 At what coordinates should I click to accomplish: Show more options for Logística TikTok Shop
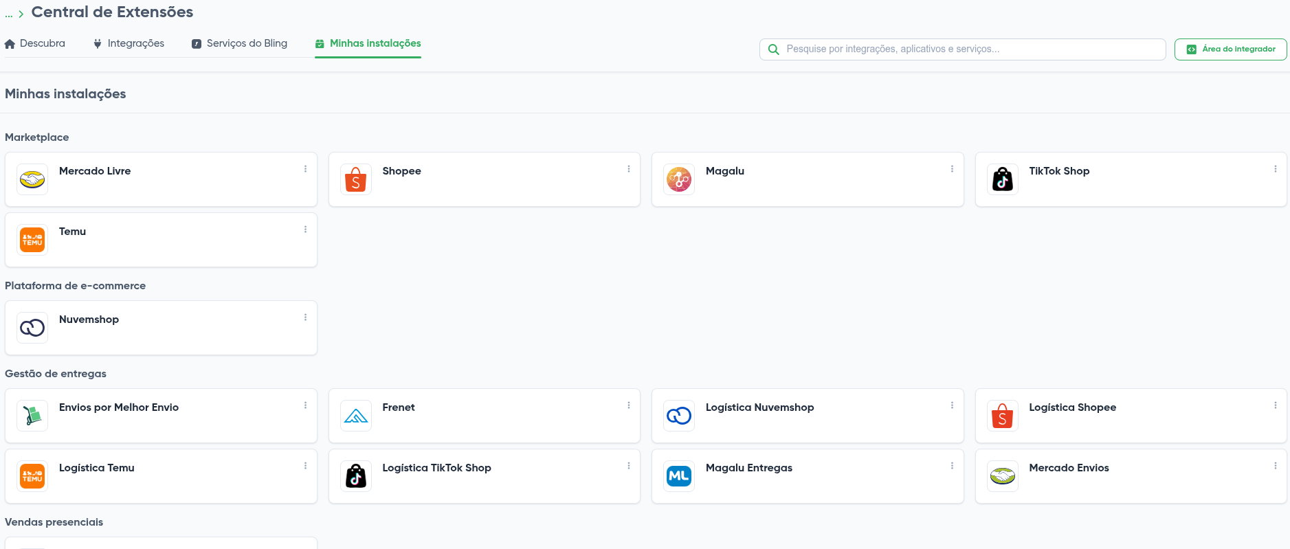[629, 466]
